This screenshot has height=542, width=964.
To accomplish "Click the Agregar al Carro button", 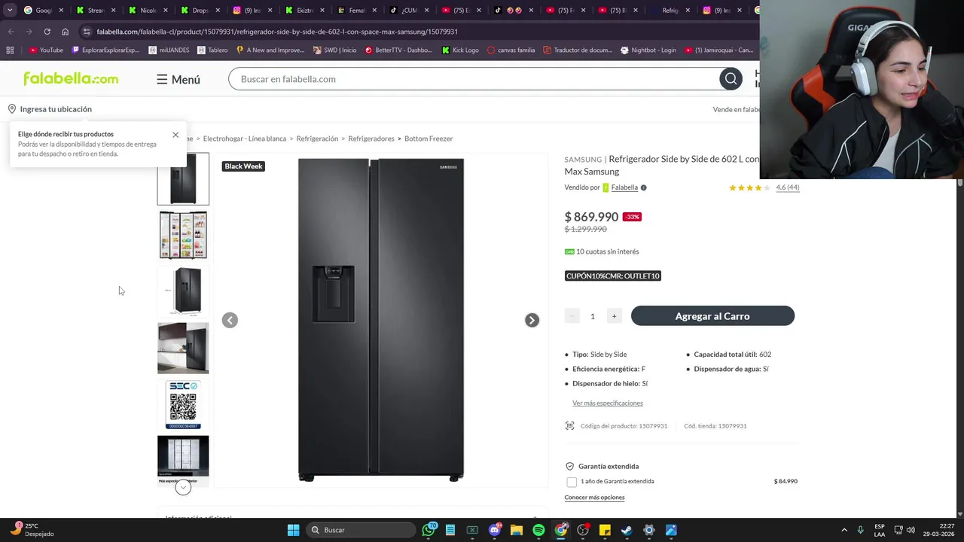I will (x=712, y=316).
